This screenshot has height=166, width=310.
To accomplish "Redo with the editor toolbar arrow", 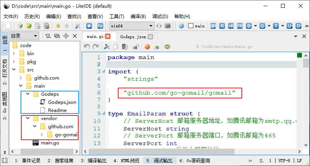I will tap(96, 47).
